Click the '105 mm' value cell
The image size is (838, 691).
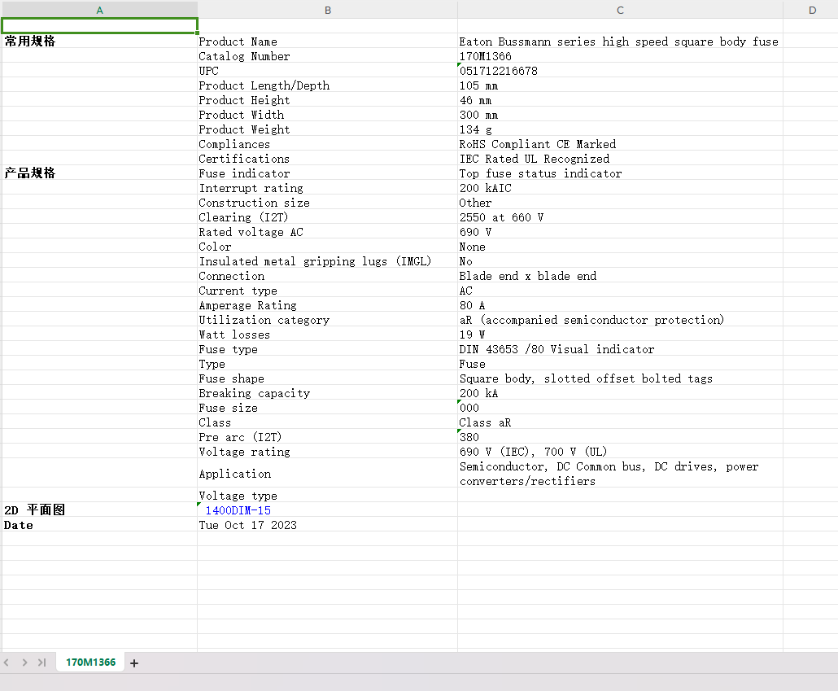[620, 85]
